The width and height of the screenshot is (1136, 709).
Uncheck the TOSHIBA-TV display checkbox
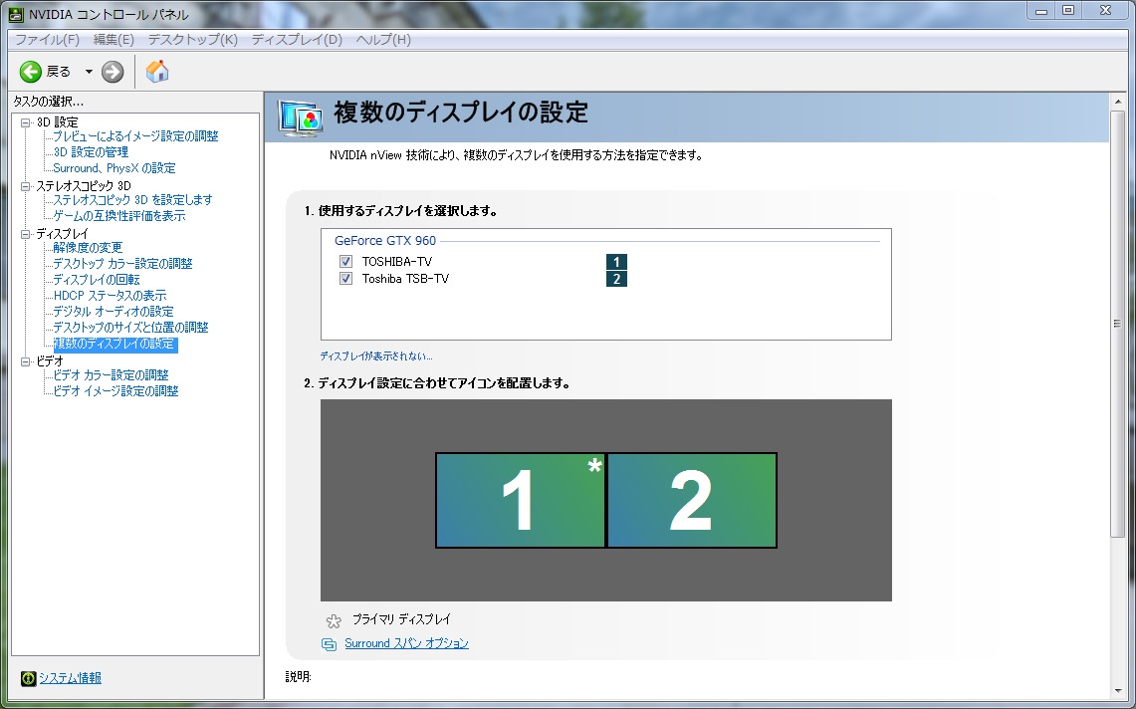[345, 261]
